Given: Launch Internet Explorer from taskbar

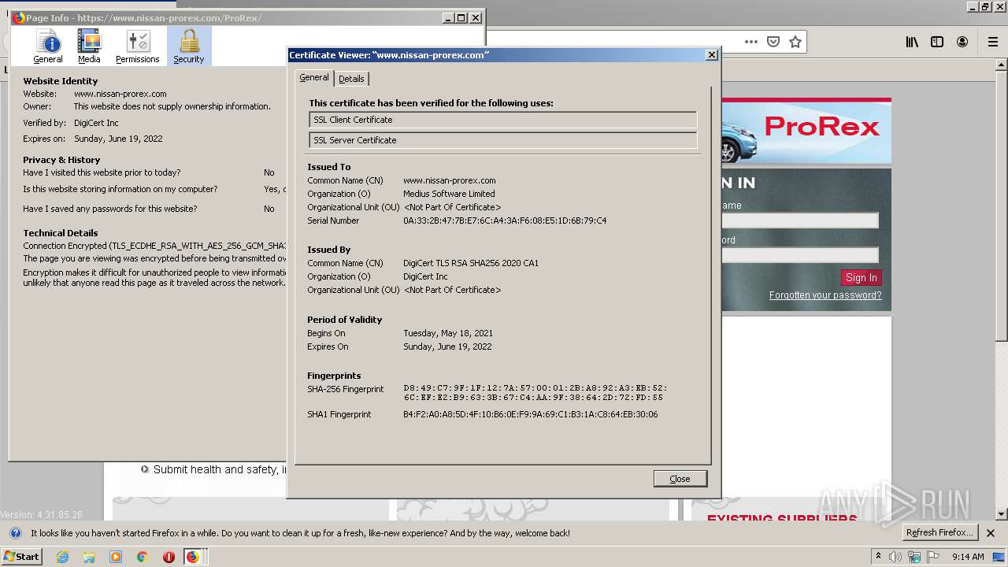Looking at the screenshot, I should [x=62, y=557].
